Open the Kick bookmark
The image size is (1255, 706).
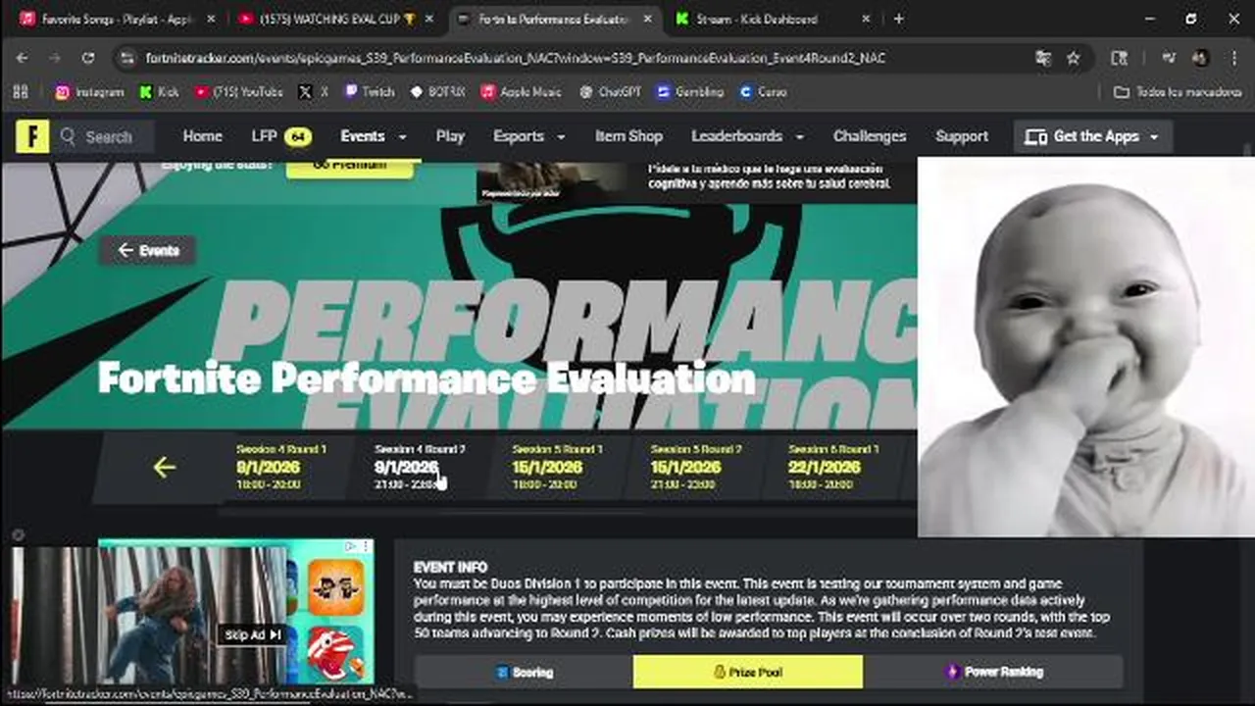coord(159,91)
